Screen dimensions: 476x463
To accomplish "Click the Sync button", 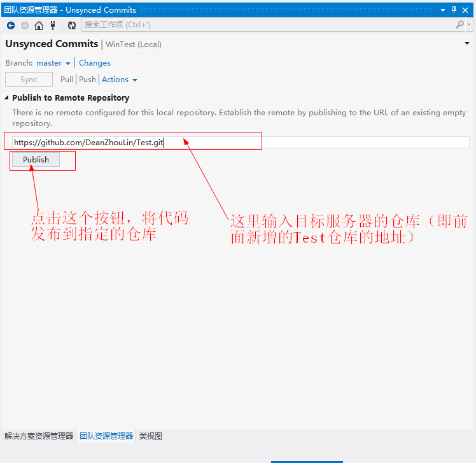I will pos(29,80).
